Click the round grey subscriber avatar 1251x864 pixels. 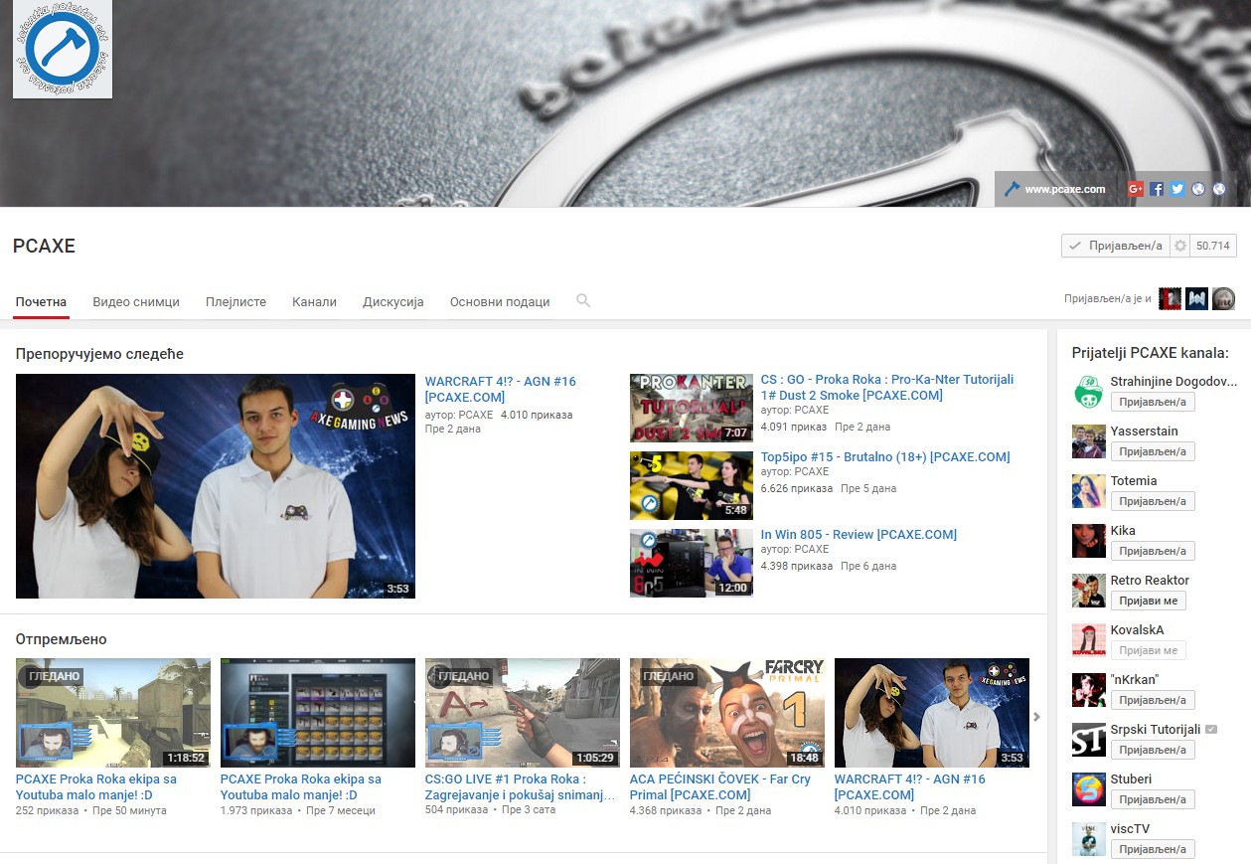tap(1223, 298)
